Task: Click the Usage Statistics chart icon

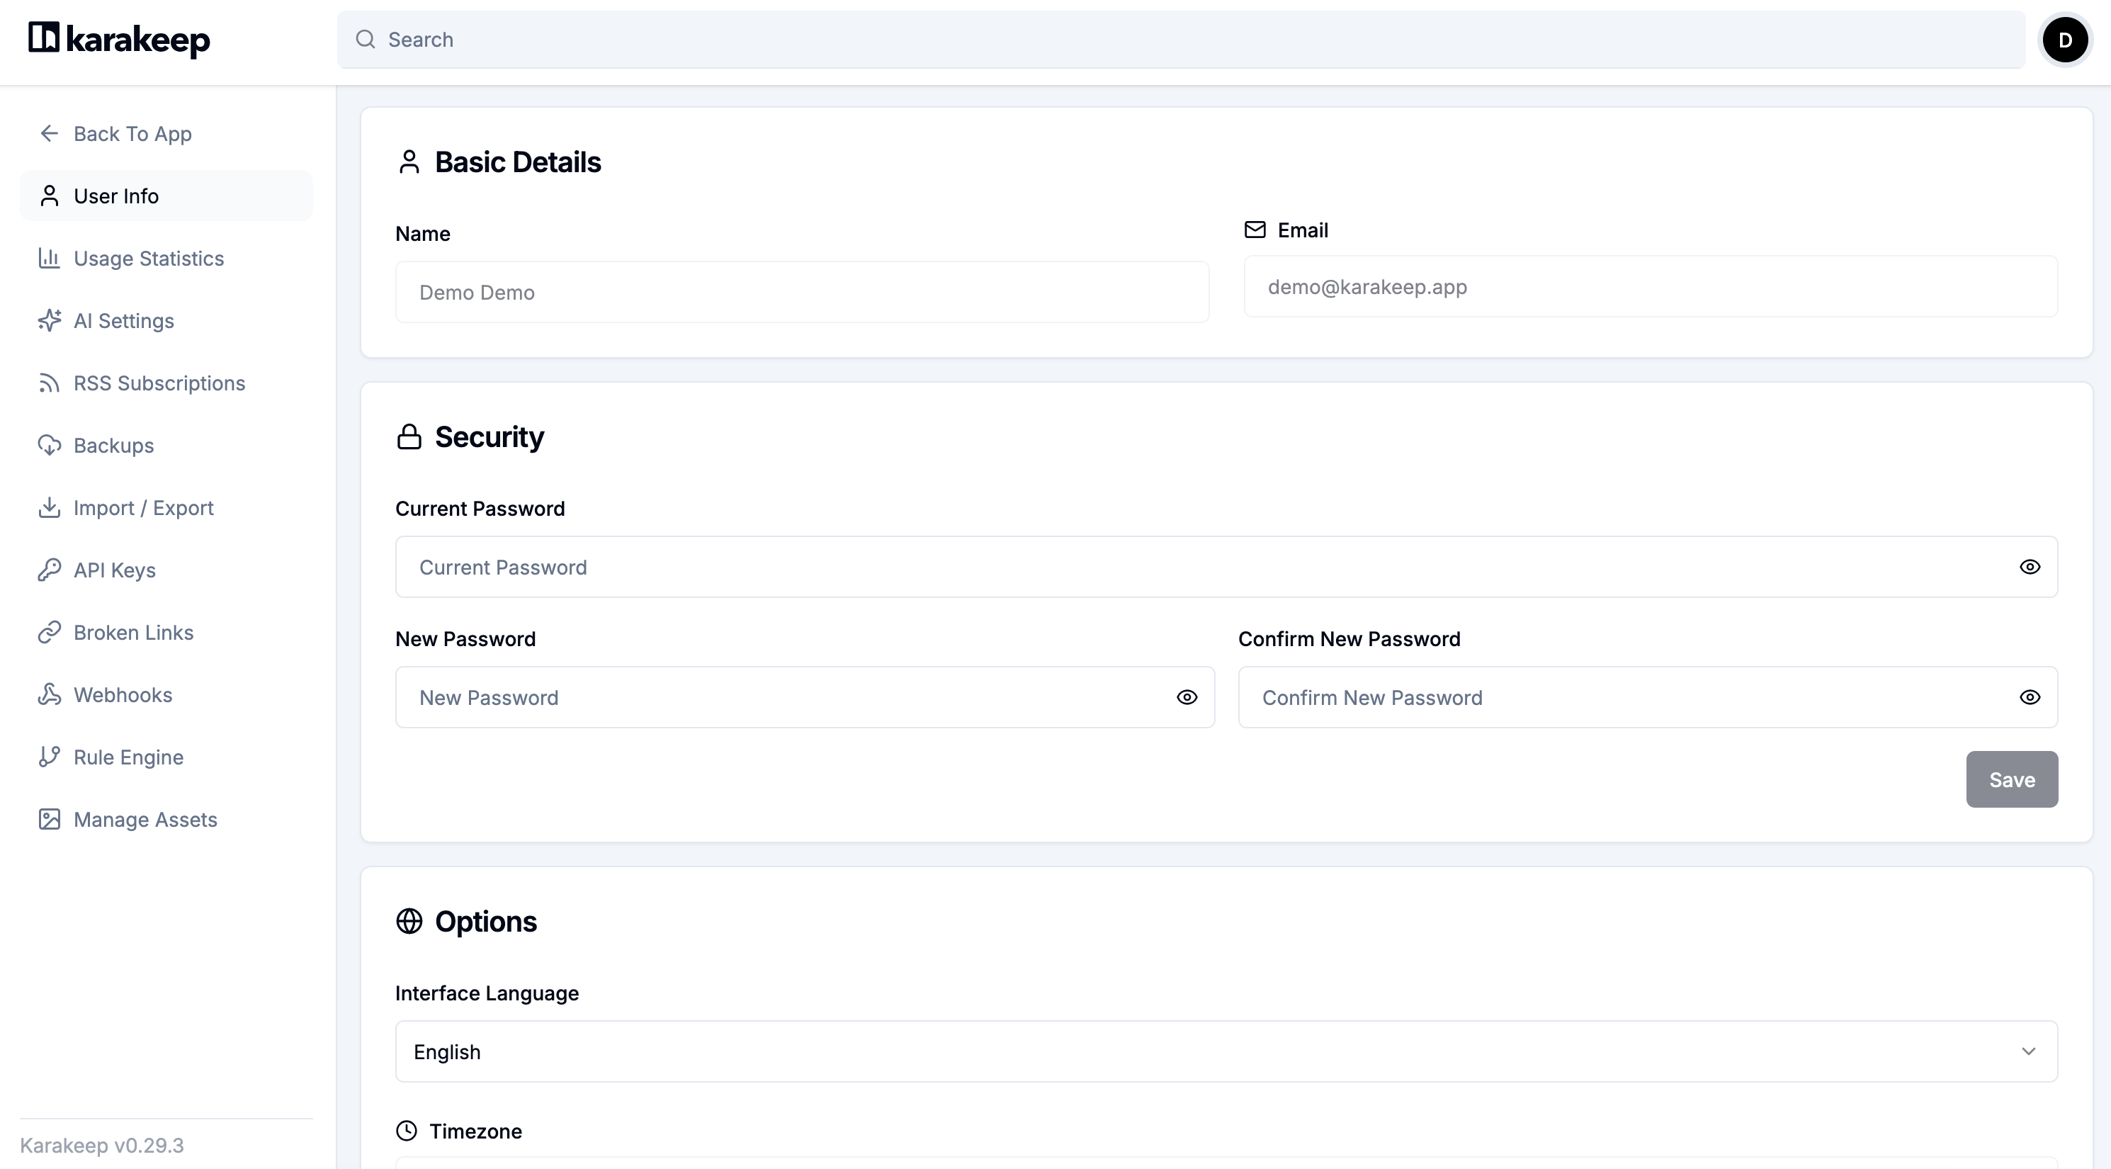Action: (x=49, y=258)
